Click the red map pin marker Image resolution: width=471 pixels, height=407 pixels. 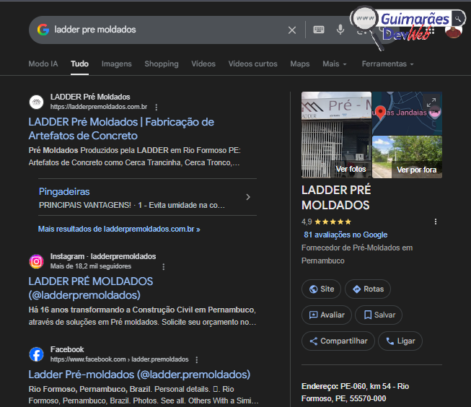pyautogui.click(x=381, y=113)
